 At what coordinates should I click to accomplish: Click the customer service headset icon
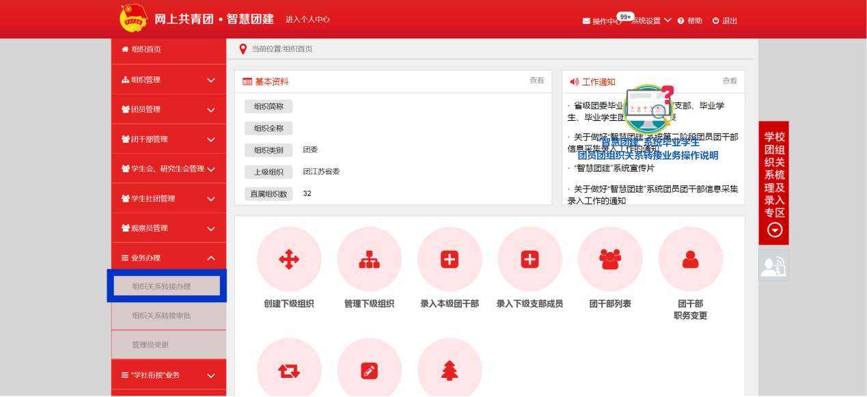[773, 266]
